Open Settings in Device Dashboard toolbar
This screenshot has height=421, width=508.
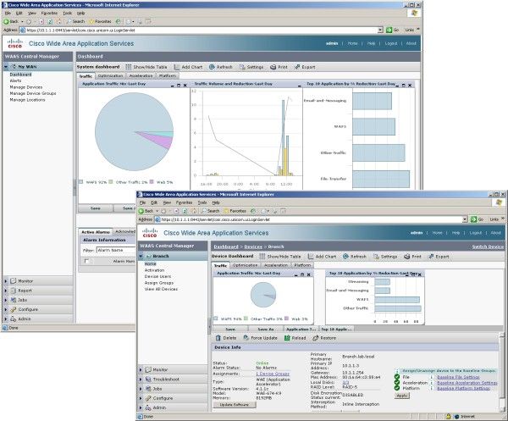pos(385,257)
